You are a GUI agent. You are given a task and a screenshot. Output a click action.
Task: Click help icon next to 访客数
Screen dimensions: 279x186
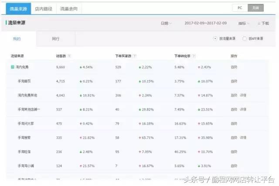69,56
